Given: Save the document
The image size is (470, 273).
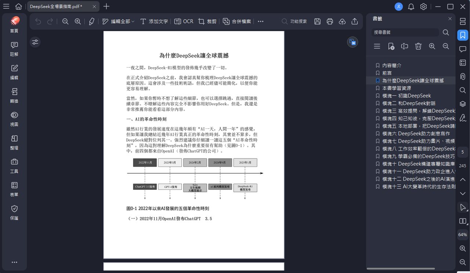Looking at the screenshot, I should [318, 21].
